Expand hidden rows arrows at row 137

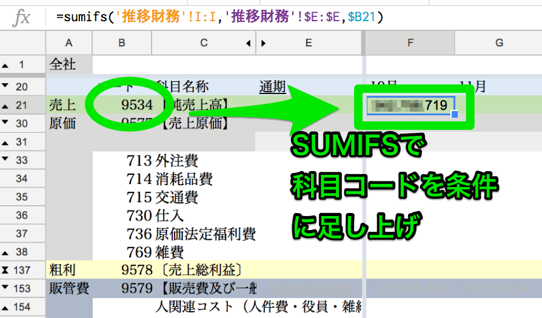point(5,270)
